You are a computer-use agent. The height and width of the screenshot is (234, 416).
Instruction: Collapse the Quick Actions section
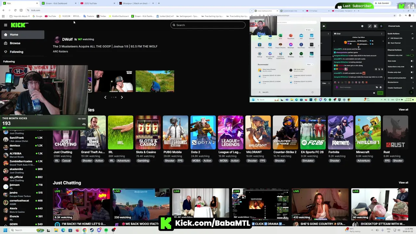(412, 33)
